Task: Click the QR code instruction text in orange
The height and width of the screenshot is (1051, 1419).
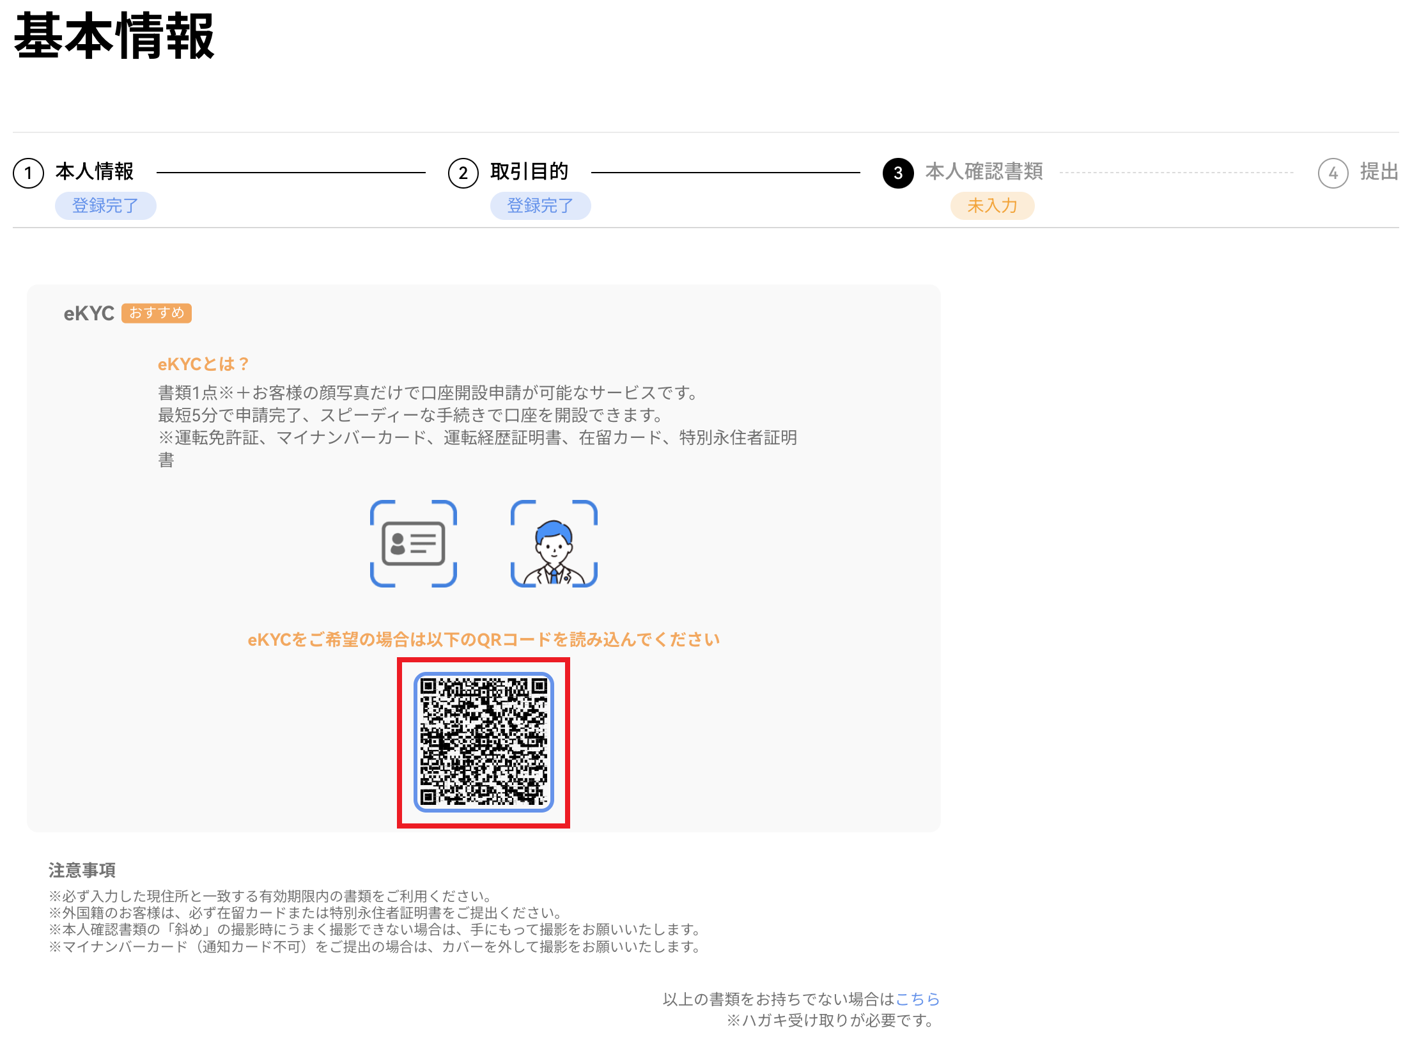Action: tap(484, 640)
